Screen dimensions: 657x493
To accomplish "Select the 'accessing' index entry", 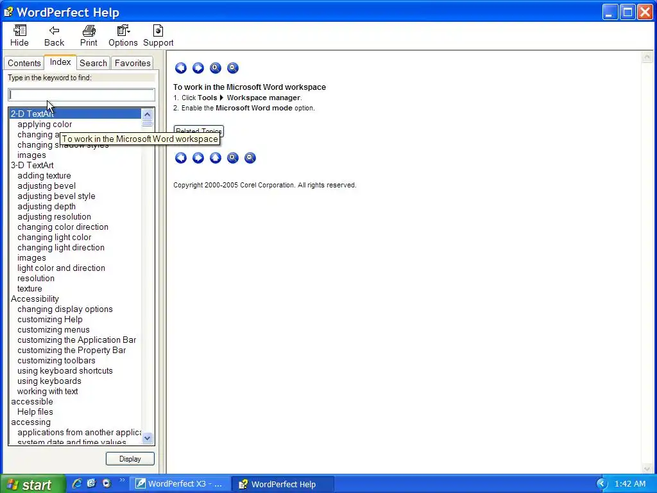I will click(x=31, y=422).
